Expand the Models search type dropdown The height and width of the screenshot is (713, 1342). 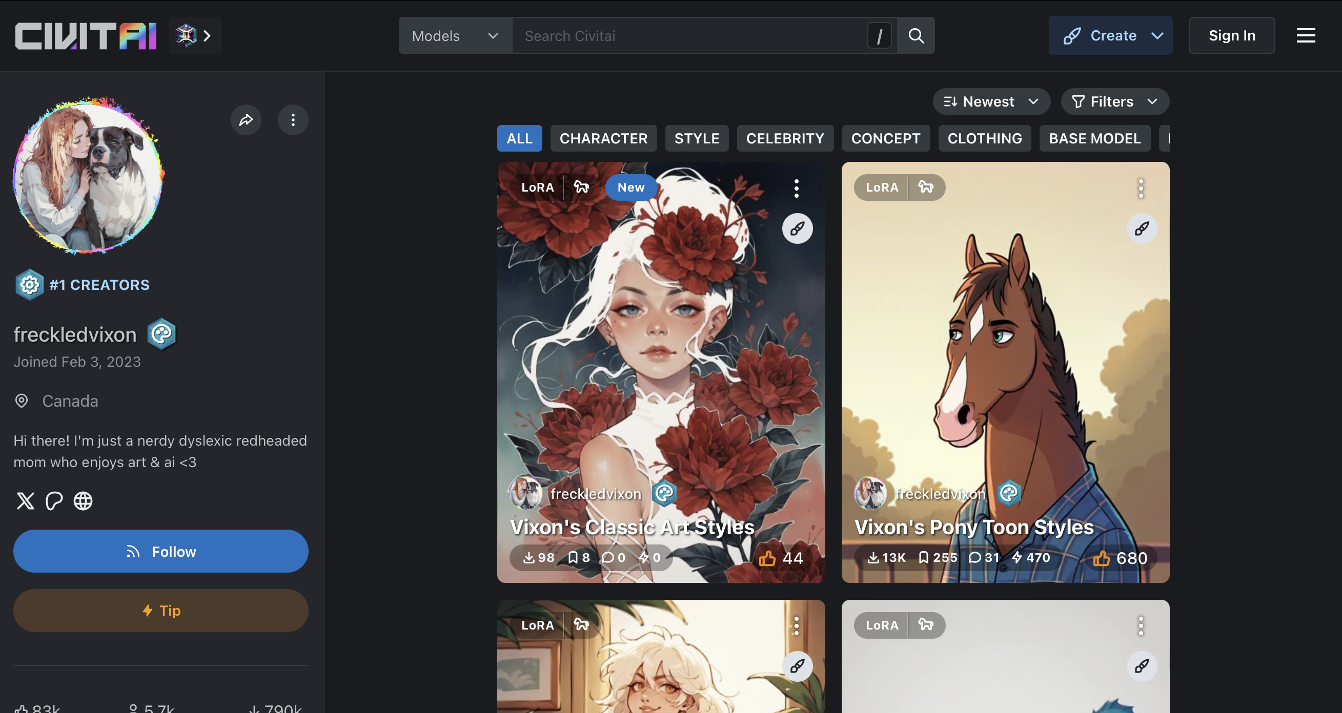(455, 36)
